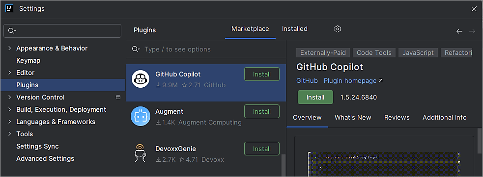Click the settings search magnifier icon
The height and width of the screenshot is (177, 483).
tap(12, 31)
